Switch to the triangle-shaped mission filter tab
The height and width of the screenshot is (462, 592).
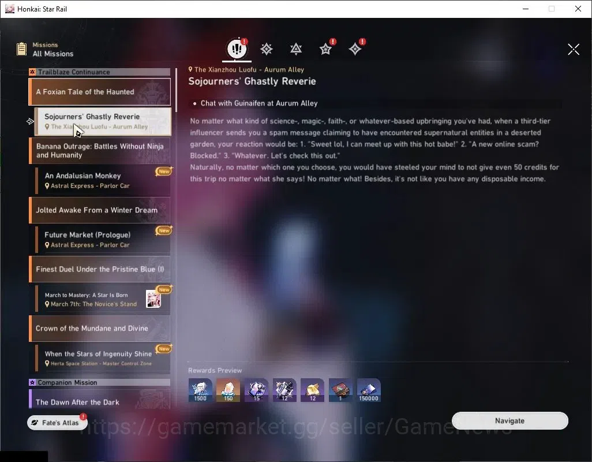pos(296,49)
